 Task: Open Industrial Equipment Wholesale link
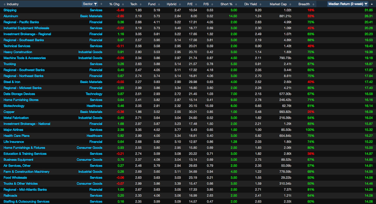[x=27, y=28]
